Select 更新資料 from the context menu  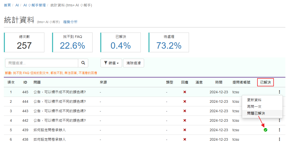254,100
